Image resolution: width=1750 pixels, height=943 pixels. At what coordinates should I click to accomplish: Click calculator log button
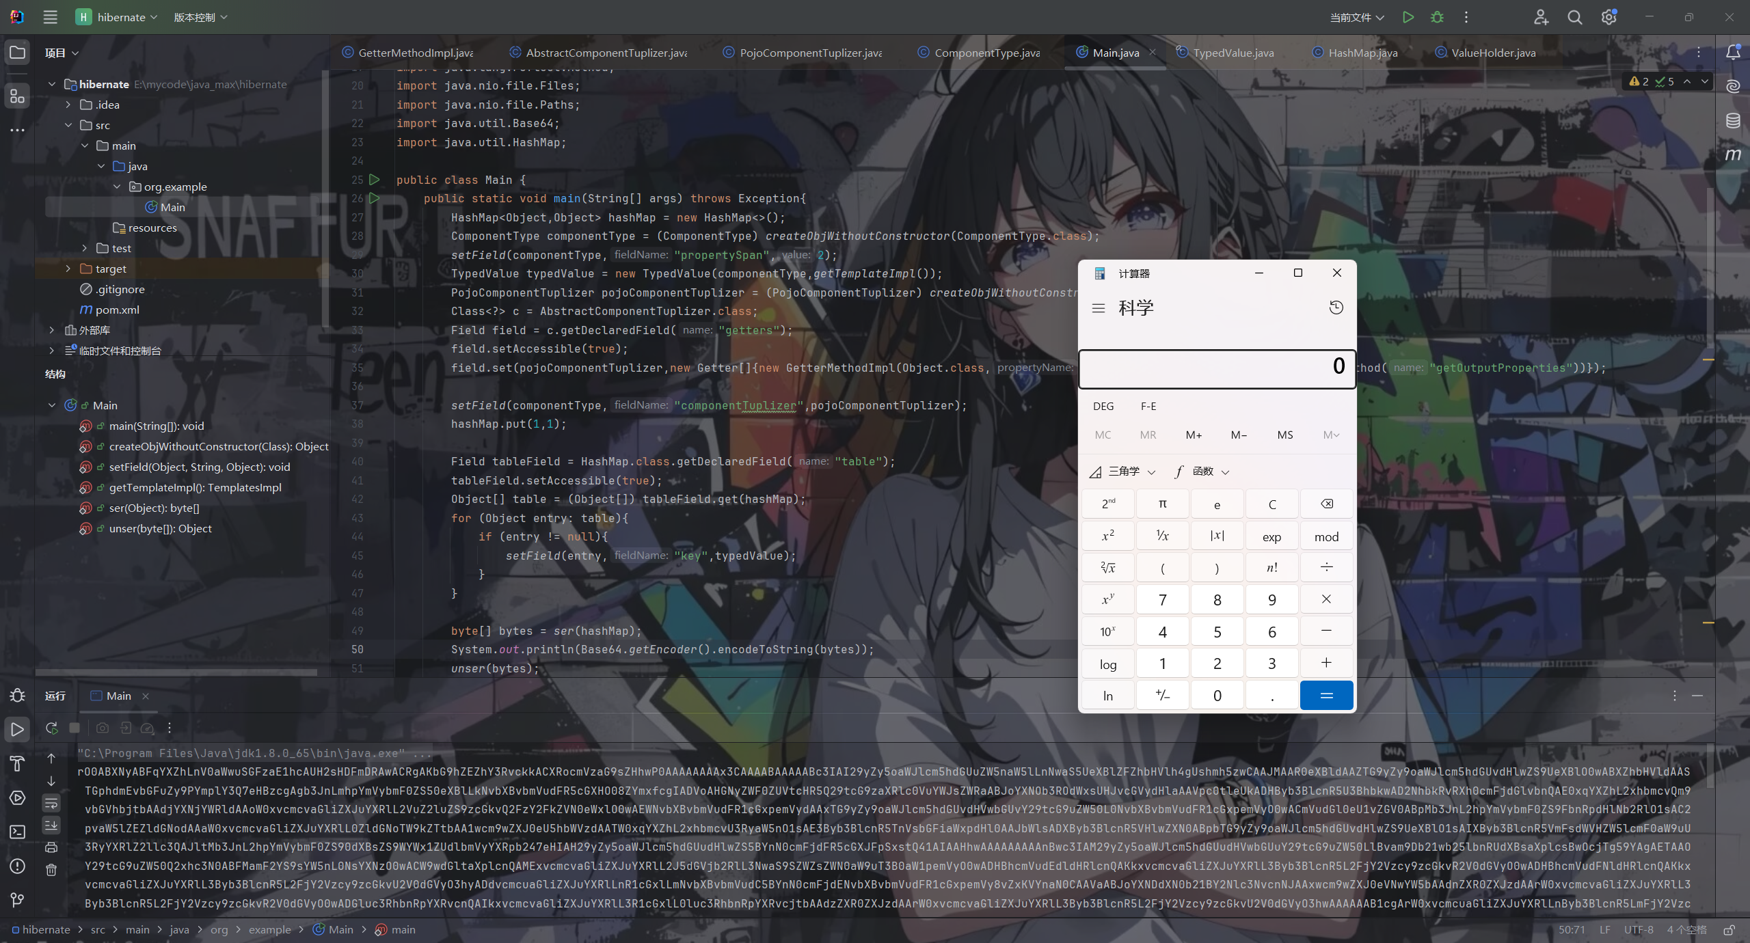1108,664
